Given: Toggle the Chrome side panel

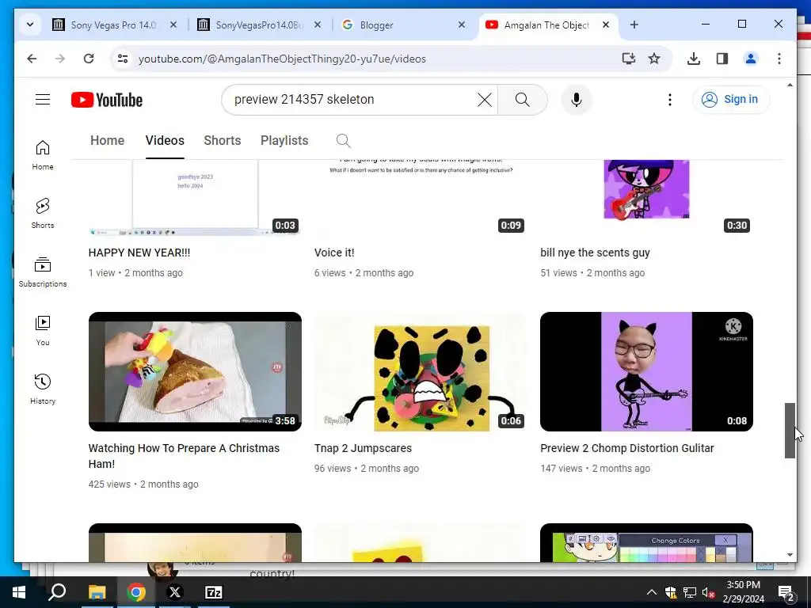Looking at the screenshot, I should [722, 59].
